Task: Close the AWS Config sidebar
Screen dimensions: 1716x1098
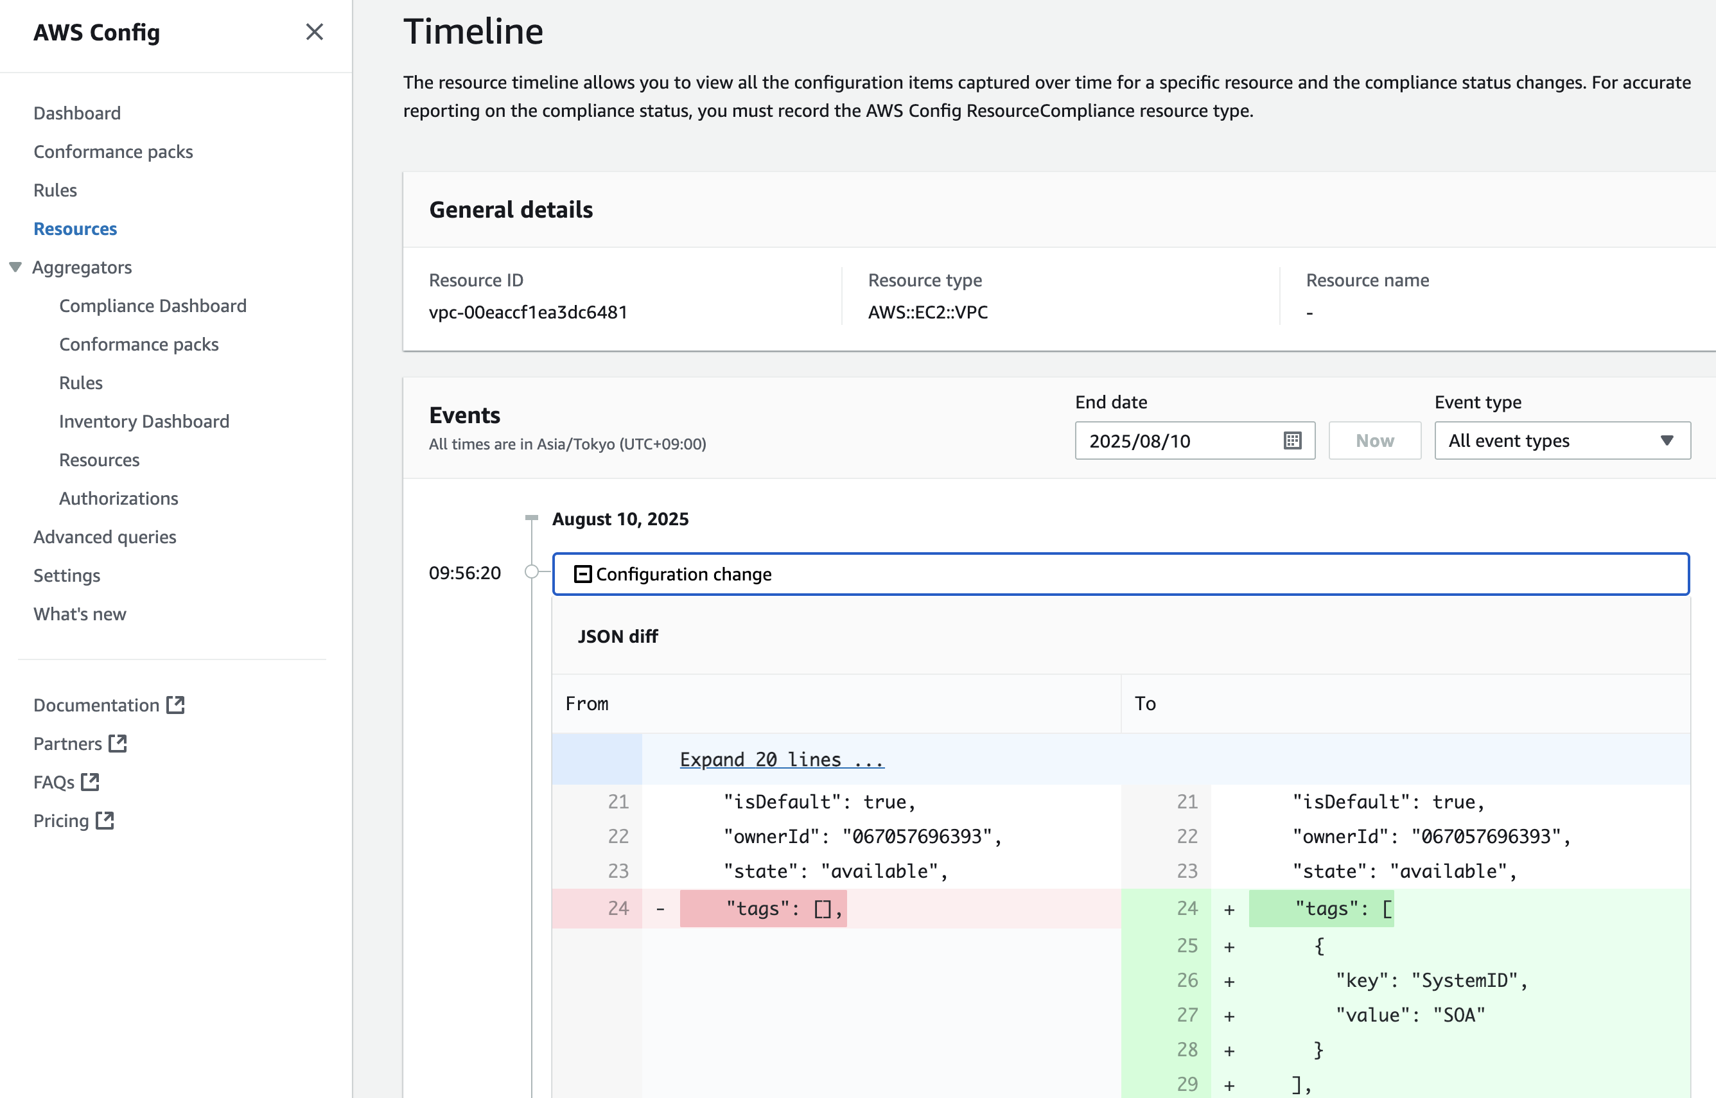Action: (315, 32)
